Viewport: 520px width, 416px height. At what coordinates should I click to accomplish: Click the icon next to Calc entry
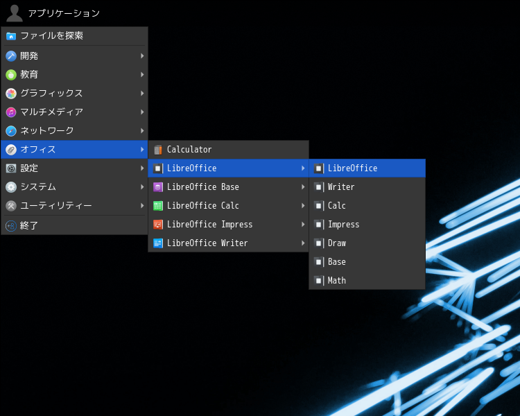[319, 206]
